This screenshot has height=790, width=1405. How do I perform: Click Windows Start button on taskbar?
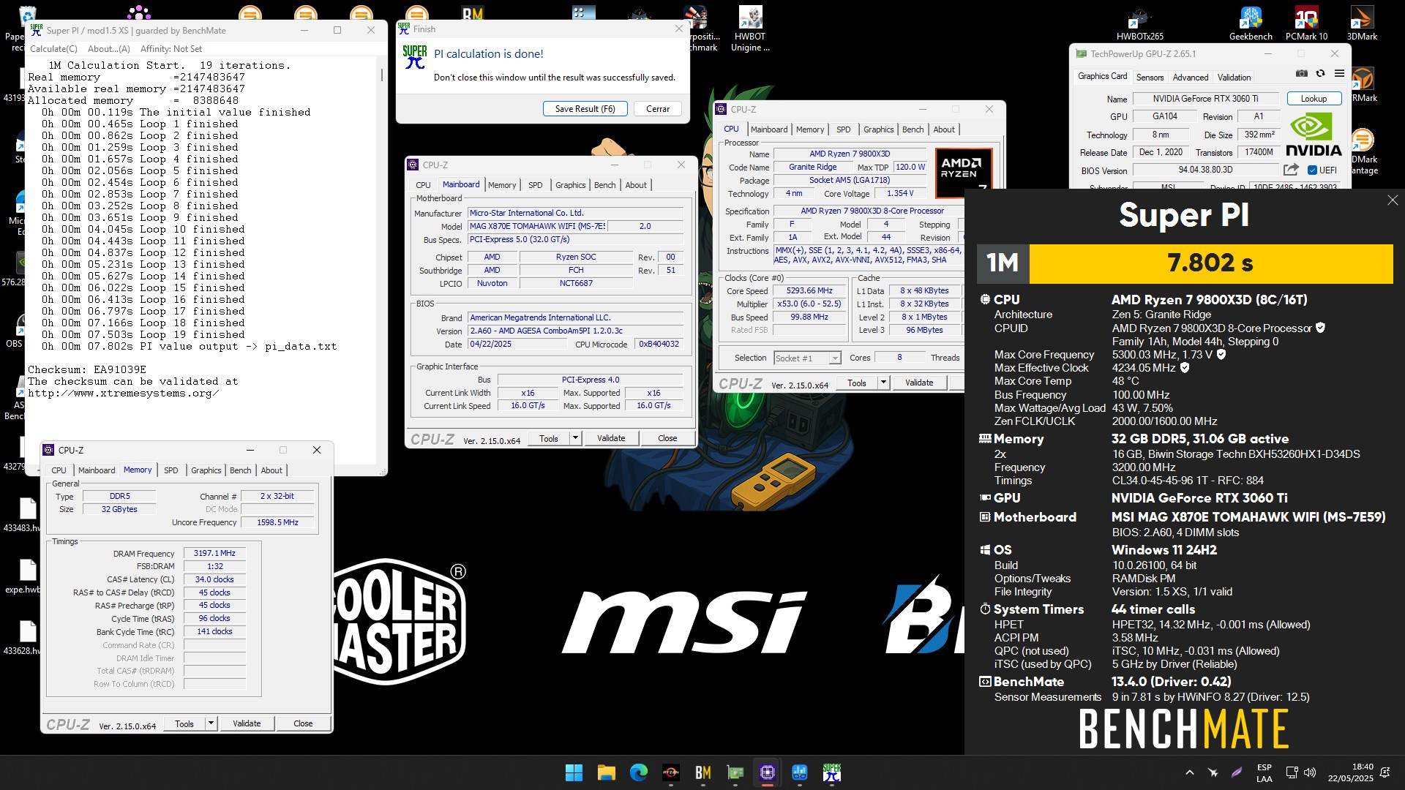coord(574,772)
